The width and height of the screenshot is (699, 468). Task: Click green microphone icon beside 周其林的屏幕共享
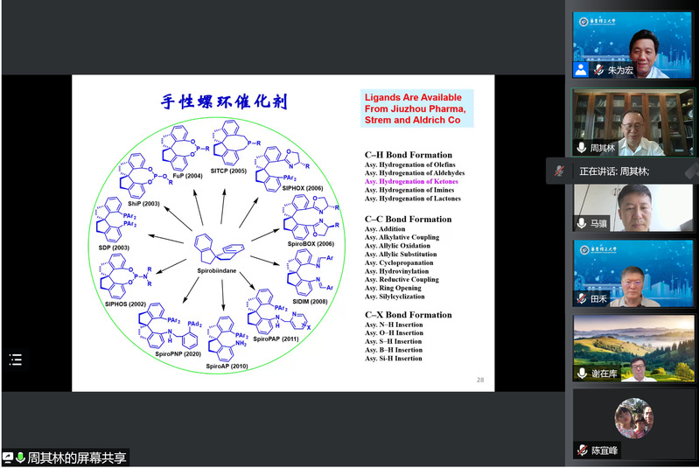point(19,458)
